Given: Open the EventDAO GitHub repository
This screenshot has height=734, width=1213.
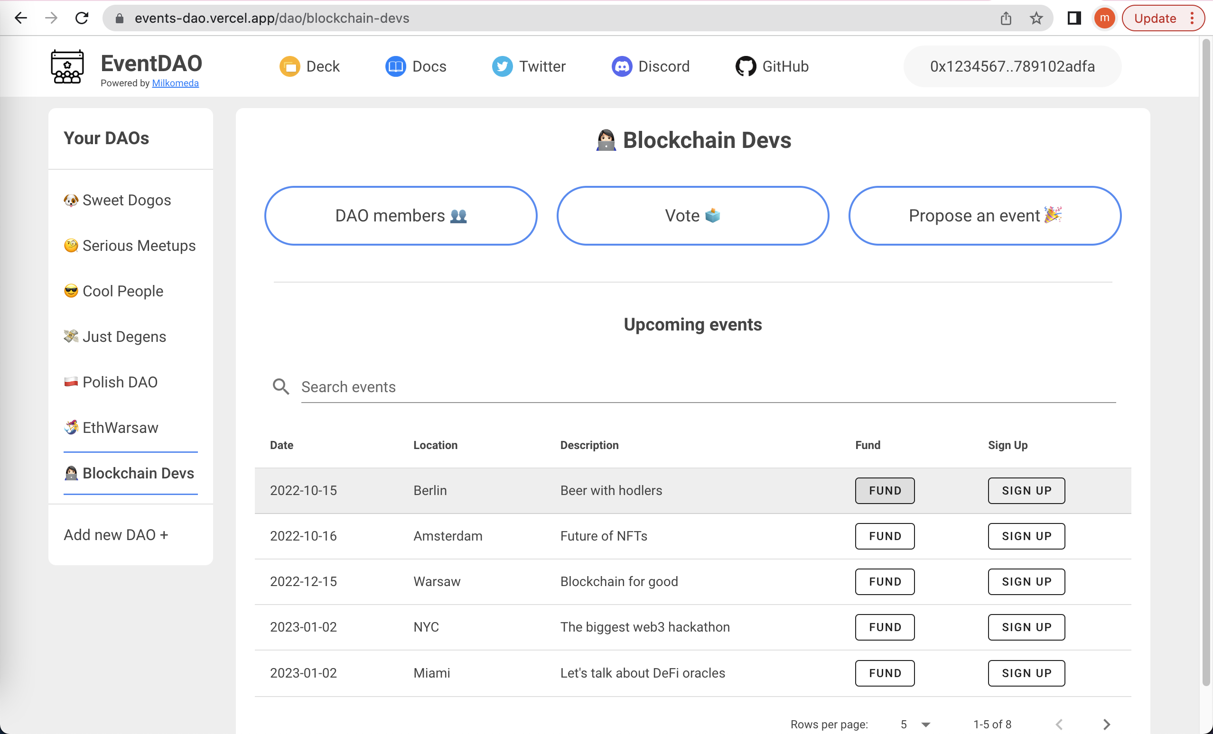Looking at the screenshot, I should (772, 66).
